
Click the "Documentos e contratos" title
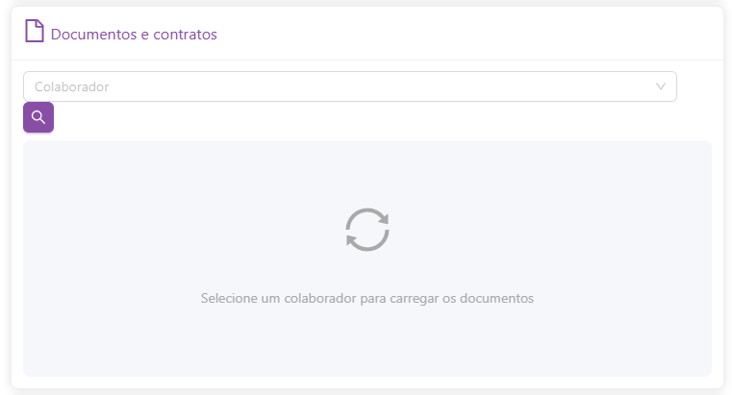click(x=134, y=35)
